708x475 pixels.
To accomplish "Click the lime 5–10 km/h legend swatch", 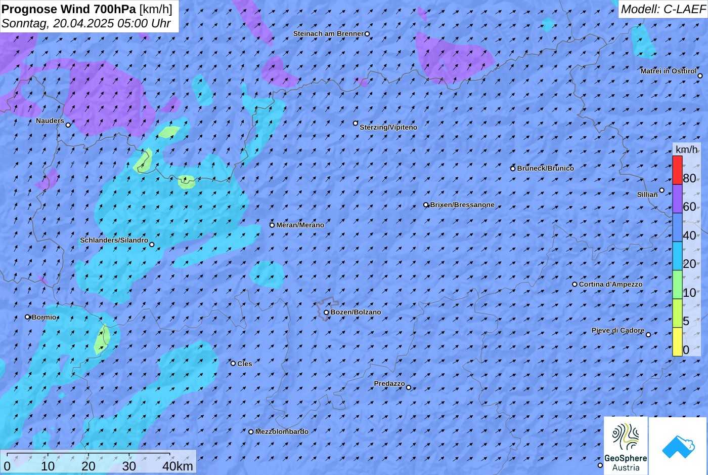I will click(677, 313).
